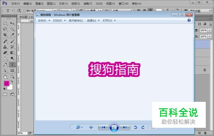
Task: Swap foreground and background colors
Action: (12, 81)
